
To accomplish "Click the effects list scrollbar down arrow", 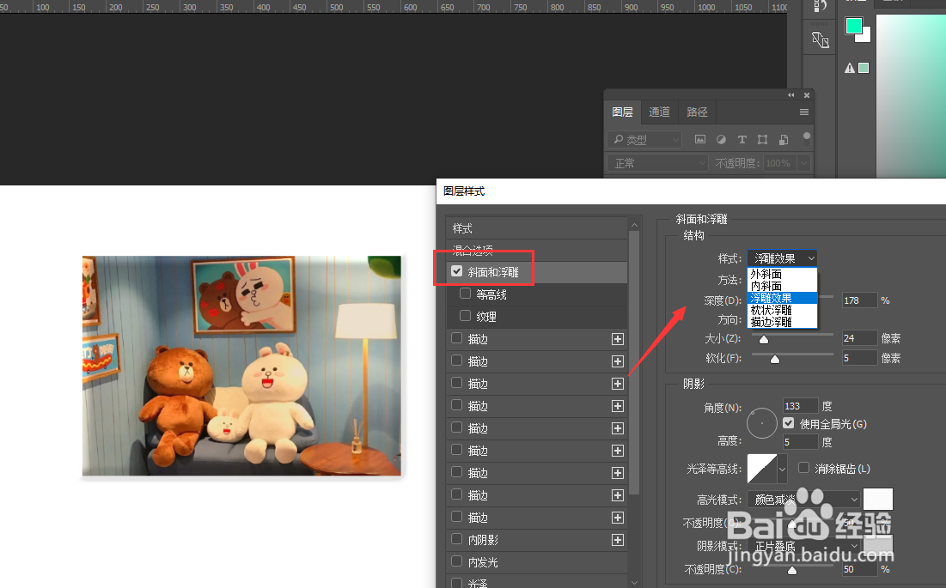I will 634,582.
